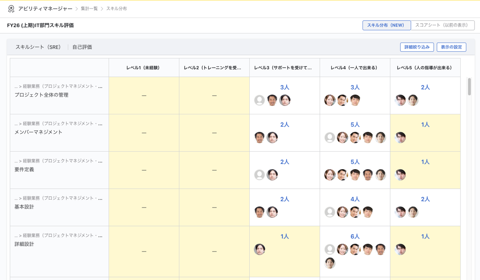Viewport: 480px width, 280px height.
Task: Click レベル4（一人で出来る）column header
Action: point(355,68)
